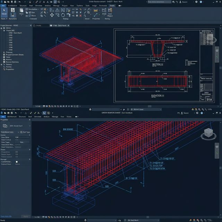Click the vertical scrollbar thumb in lower viewport

[x=221, y=168]
